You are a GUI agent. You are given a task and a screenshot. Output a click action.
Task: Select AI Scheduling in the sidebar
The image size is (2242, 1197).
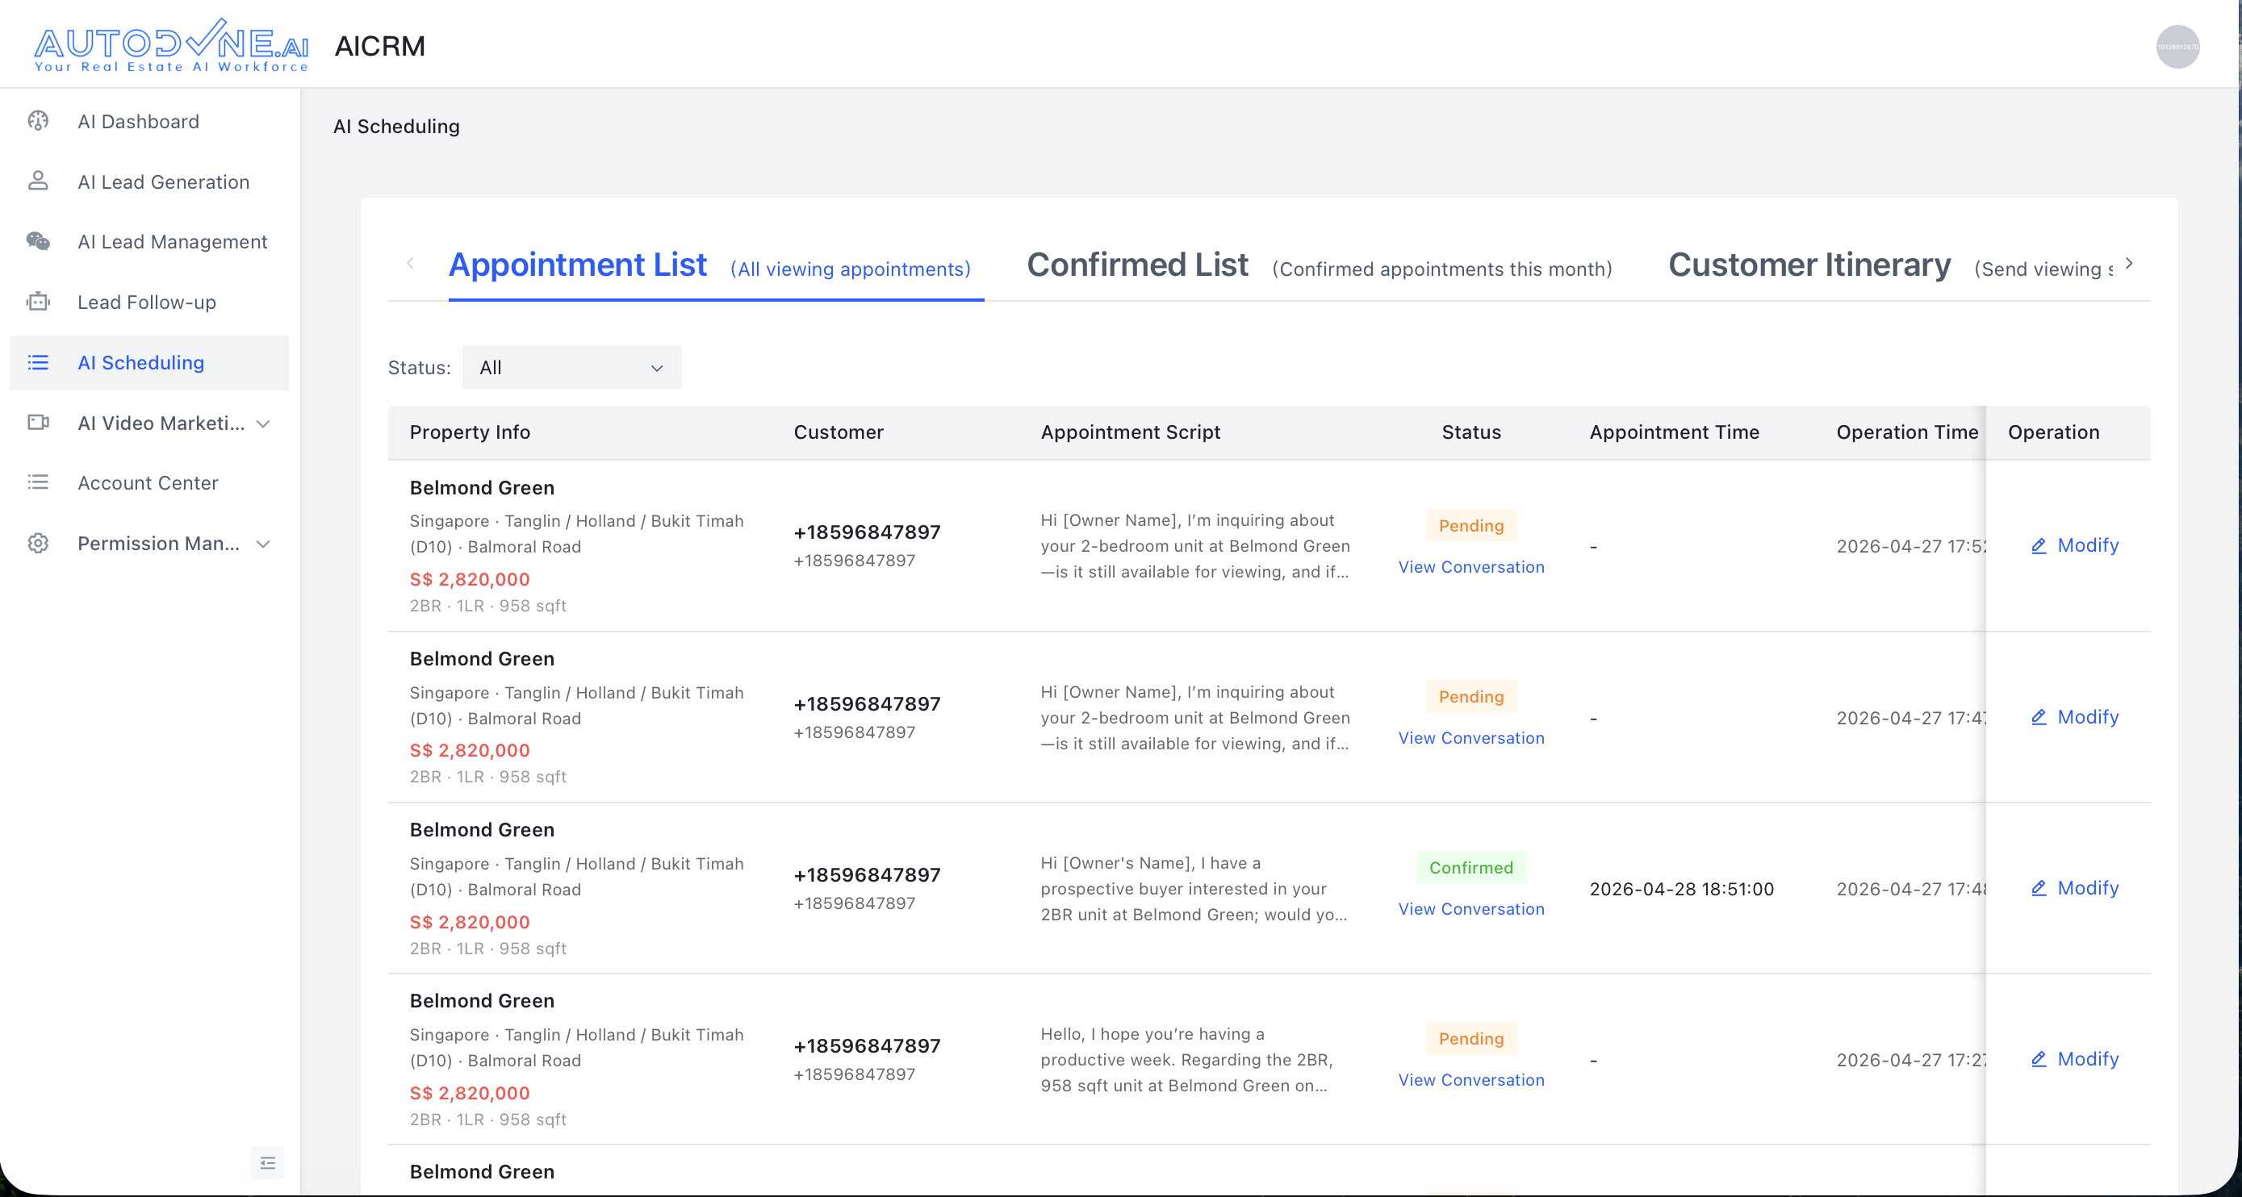tap(148, 362)
